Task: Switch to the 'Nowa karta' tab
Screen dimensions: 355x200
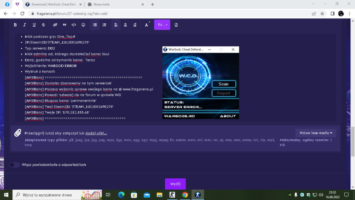Action: [114, 4]
